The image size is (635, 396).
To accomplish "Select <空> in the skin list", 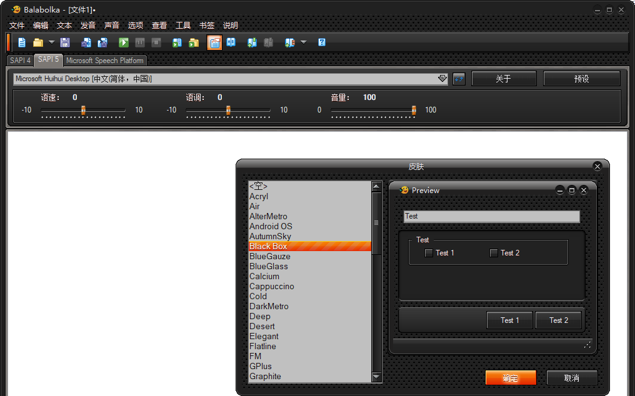I will point(310,186).
